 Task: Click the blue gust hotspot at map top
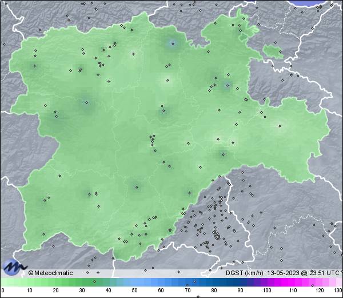coord(173,43)
